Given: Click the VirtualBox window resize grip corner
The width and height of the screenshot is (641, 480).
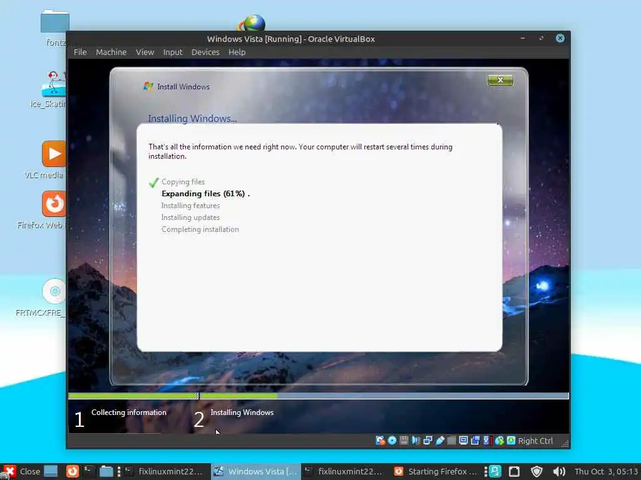Looking at the screenshot, I should pyautogui.click(x=565, y=444).
